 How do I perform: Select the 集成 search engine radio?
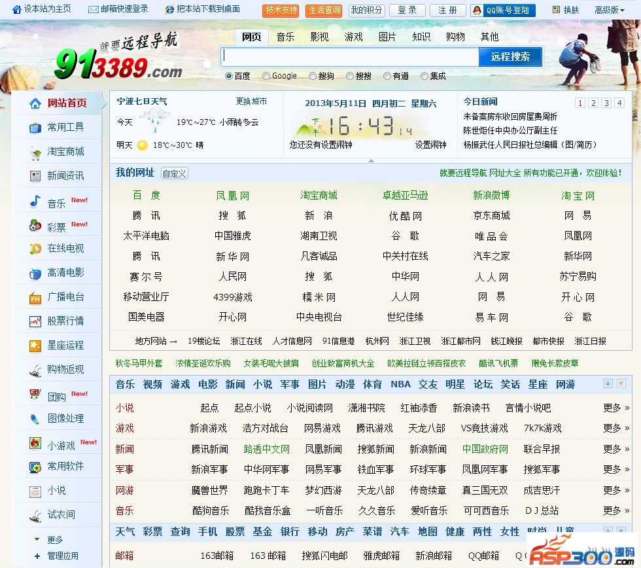[x=424, y=76]
